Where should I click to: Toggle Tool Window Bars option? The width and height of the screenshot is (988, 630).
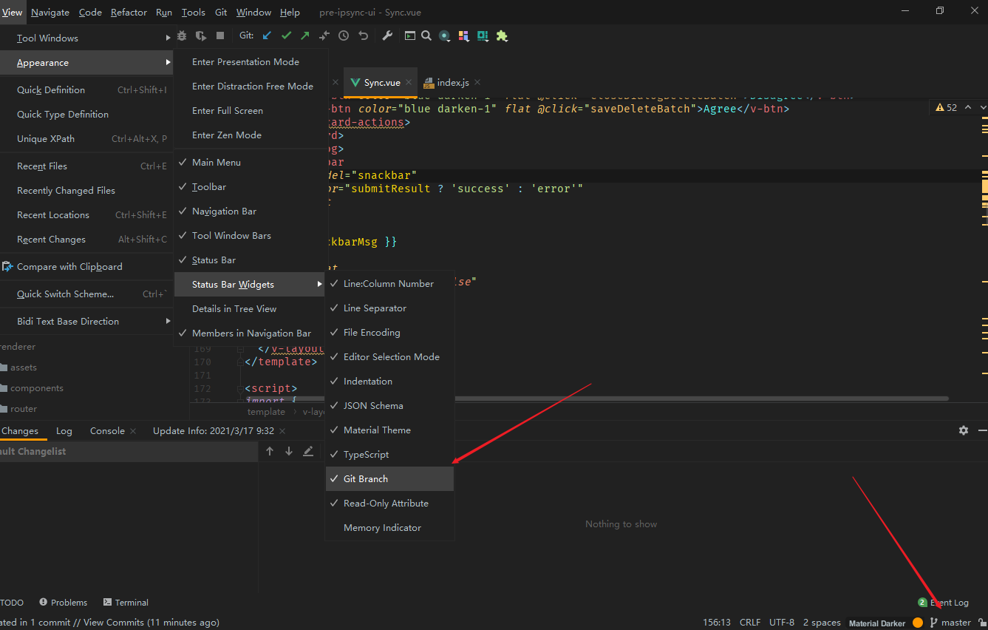coord(250,236)
